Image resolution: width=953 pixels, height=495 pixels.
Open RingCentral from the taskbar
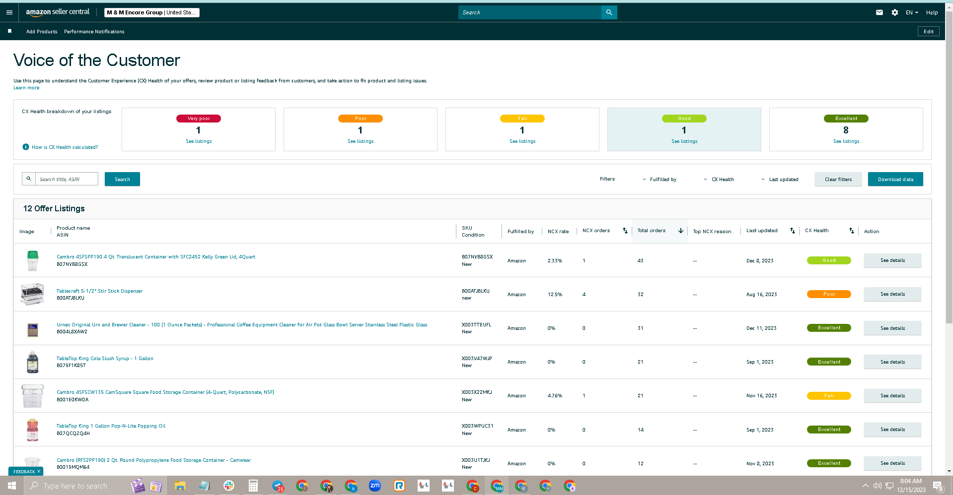point(399,486)
